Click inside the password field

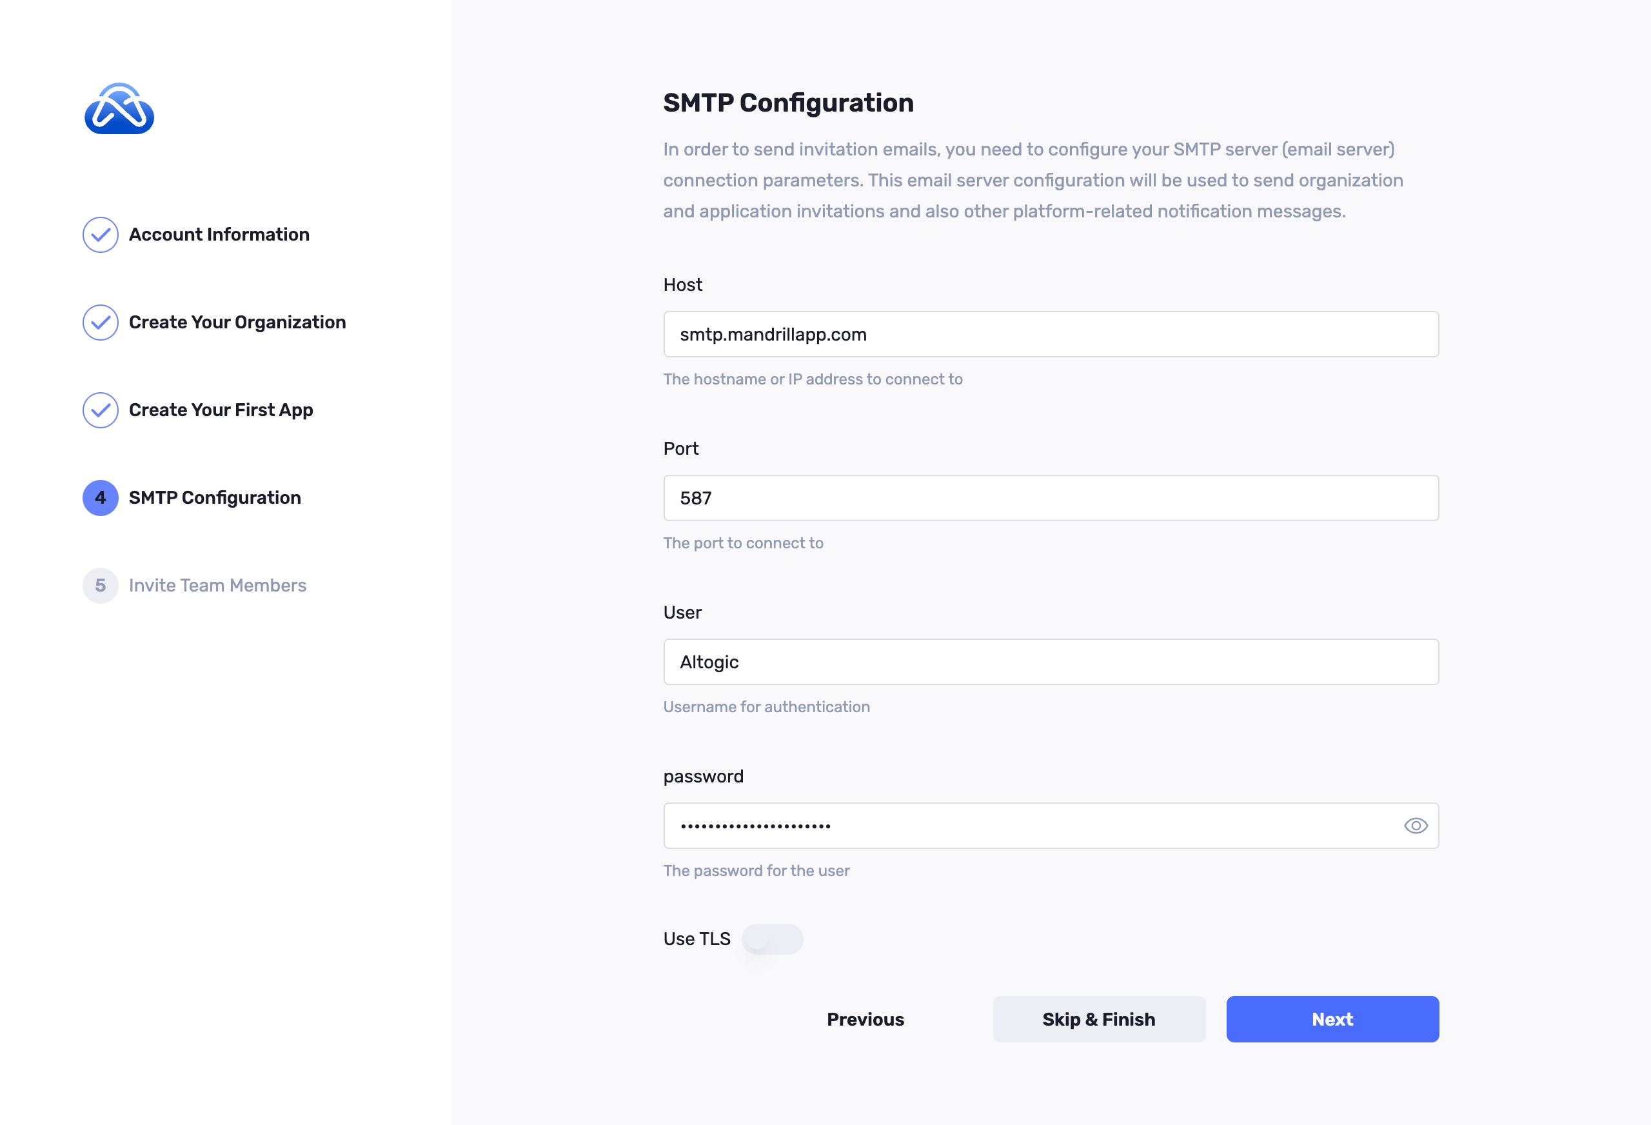[1030, 826]
